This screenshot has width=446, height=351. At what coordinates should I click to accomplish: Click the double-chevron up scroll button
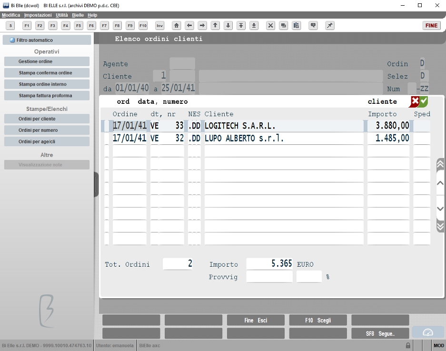coord(440,164)
